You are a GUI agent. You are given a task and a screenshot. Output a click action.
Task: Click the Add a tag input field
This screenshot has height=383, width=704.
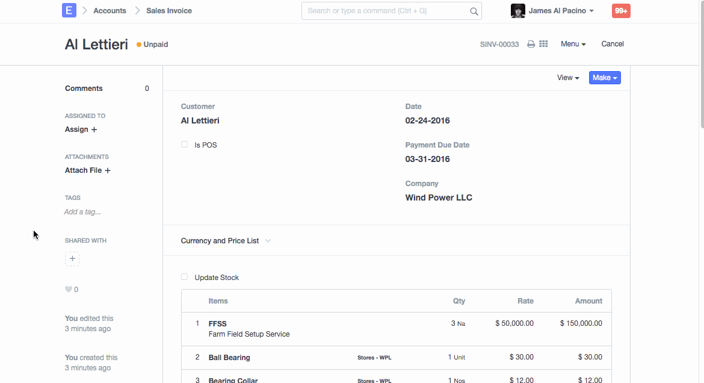pyautogui.click(x=83, y=212)
